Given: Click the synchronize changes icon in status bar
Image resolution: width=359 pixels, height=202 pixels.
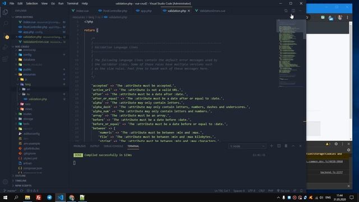Looking at the screenshot, I should coord(21,191).
